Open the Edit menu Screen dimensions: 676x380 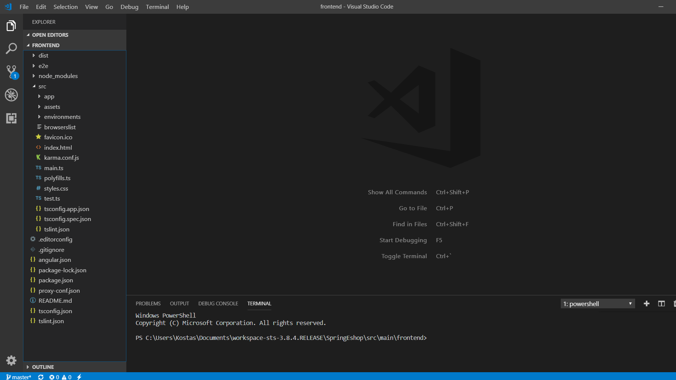41,7
